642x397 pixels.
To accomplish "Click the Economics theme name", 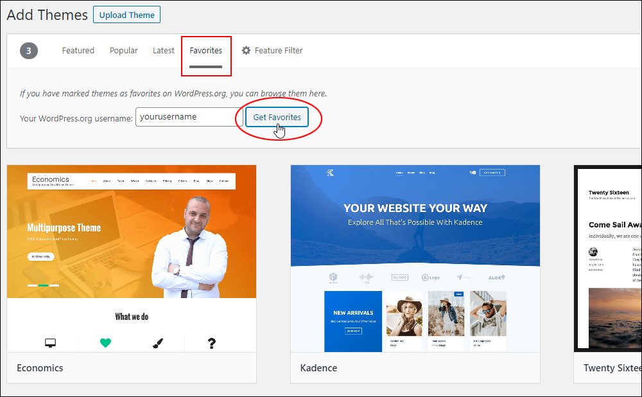I will pos(40,368).
